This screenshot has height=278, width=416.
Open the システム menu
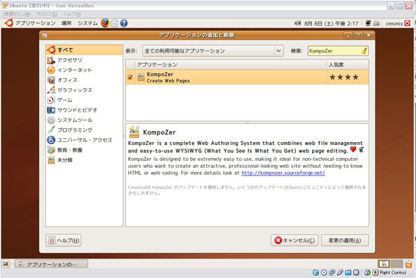[87, 24]
